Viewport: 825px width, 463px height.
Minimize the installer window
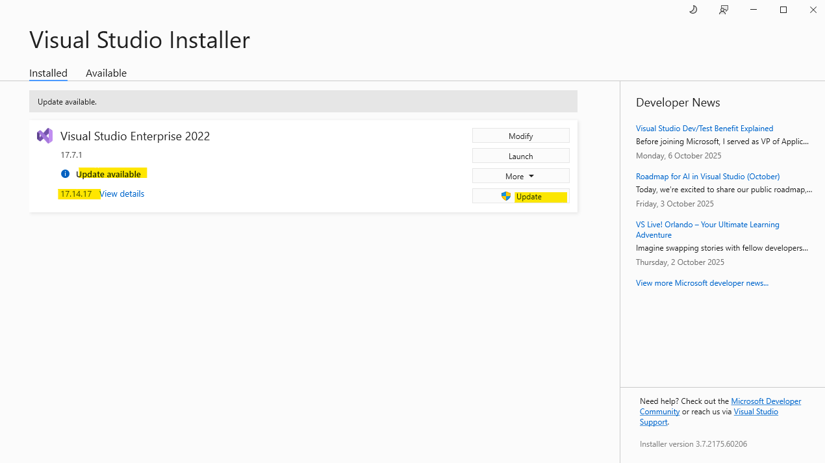pyautogui.click(x=754, y=10)
